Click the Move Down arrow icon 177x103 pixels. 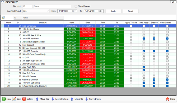click(87, 99)
